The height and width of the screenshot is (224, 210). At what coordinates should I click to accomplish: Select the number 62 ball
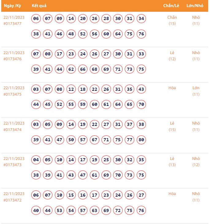(71, 69)
